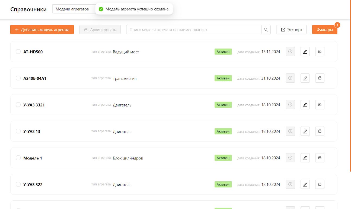This screenshot has width=351, height=209.
Task: Click the filter count badge on Фильтры
Action: [337, 25]
